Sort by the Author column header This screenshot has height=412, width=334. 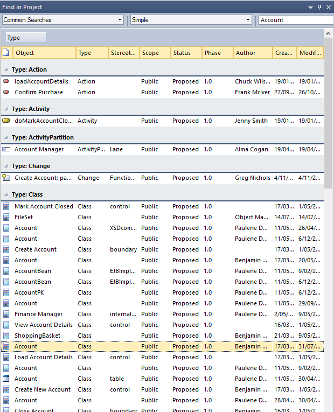point(253,53)
